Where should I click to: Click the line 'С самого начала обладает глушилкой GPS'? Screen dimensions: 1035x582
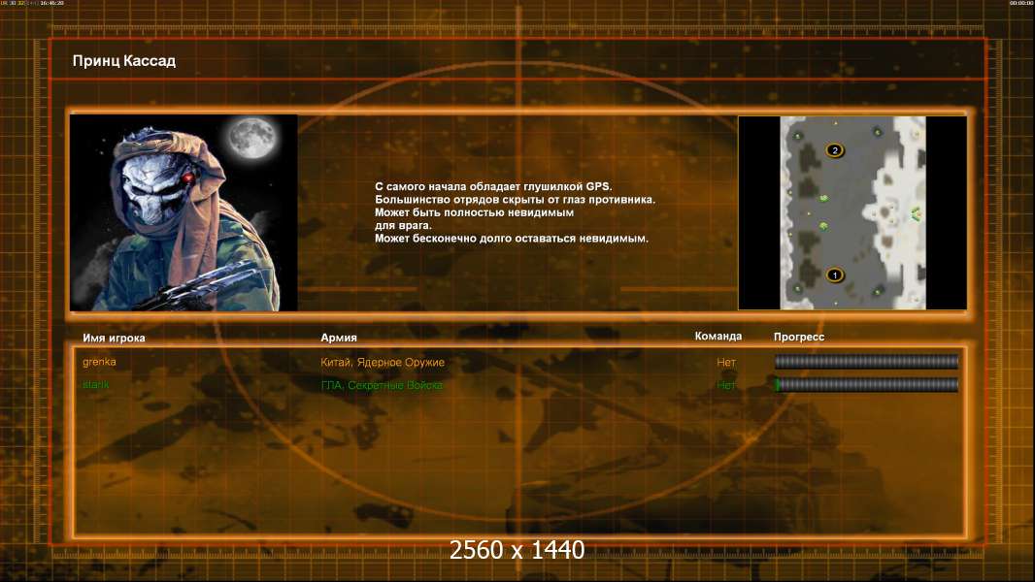pyautogui.click(x=493, y=186)
